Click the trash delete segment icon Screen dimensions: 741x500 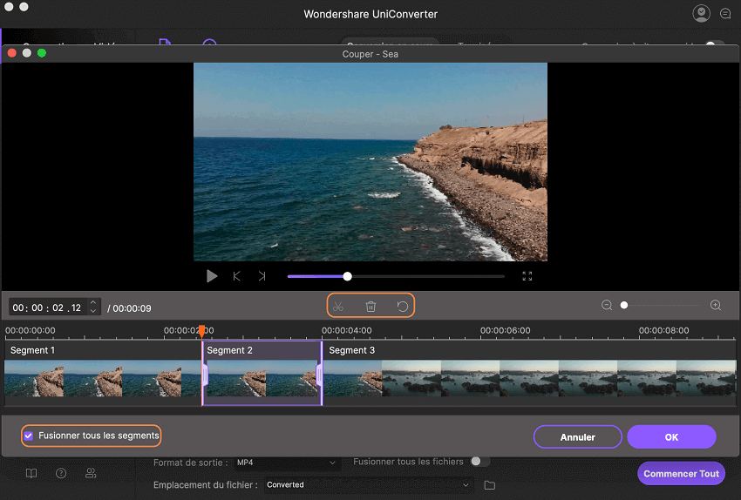pyautogui.click(x=370, y=307)
